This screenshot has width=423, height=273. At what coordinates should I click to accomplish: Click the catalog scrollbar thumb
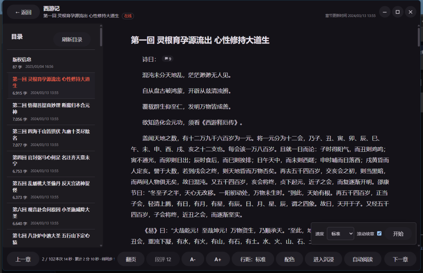click(101, 37)
